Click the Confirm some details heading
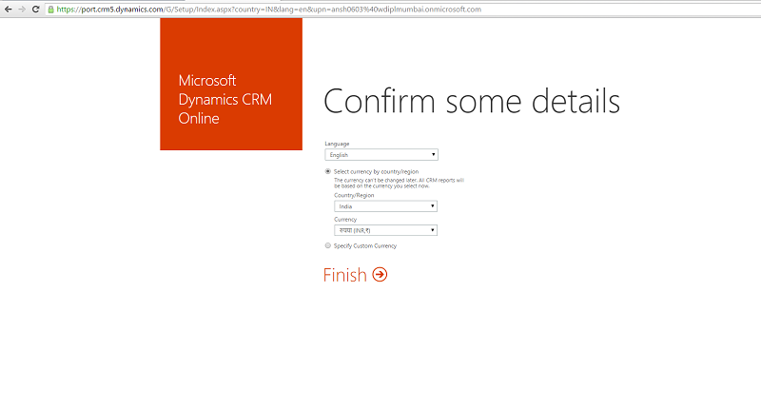The width and height of the screenshot is (761, 409). (x=472, y=102)
